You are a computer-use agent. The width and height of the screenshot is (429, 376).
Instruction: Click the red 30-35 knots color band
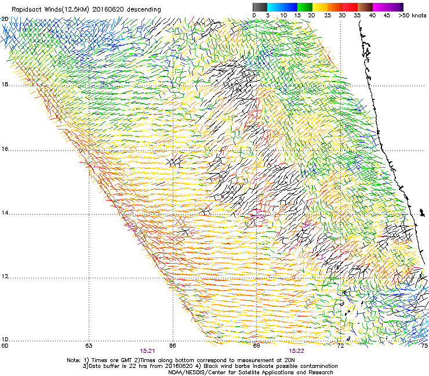tap(350, 7)
